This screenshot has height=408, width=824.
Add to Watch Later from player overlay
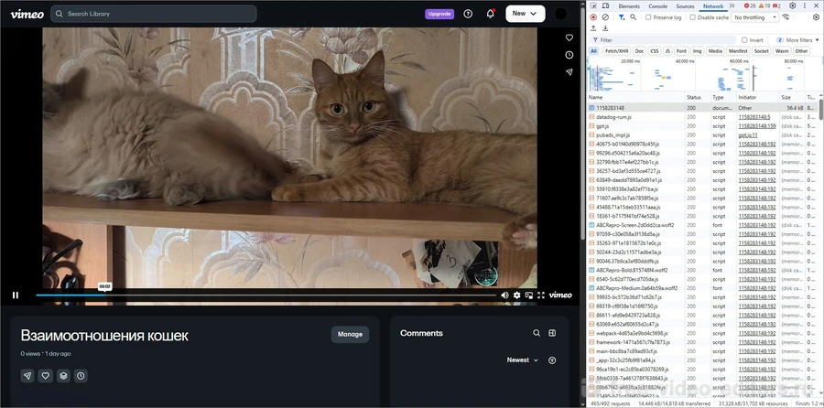click(569, 55)
